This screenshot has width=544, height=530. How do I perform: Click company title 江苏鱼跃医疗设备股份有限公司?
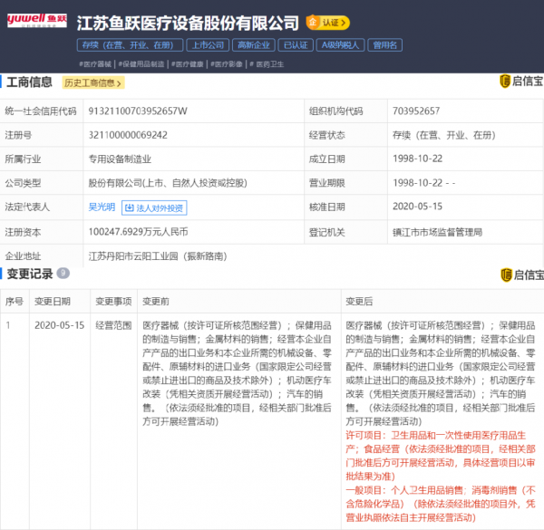[188, 23]
